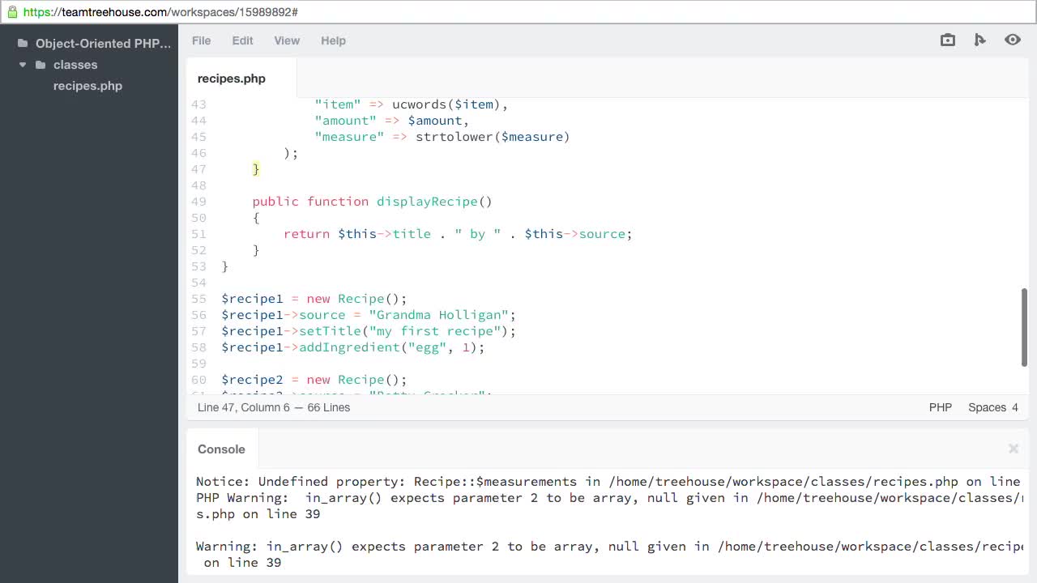Open the View menu

point(287,40)
